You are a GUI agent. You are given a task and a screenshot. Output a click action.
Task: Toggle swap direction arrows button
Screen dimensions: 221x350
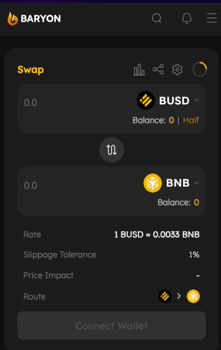[x=111, y=150]
